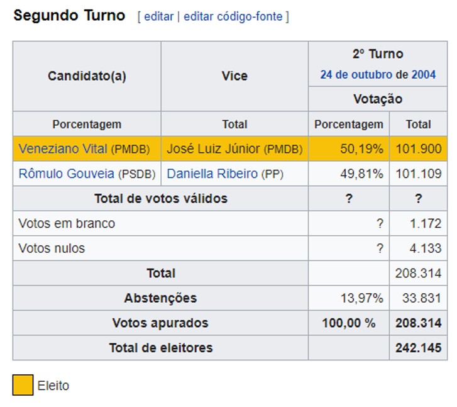Click the 101.109 vote total cell

pos(418,174)
